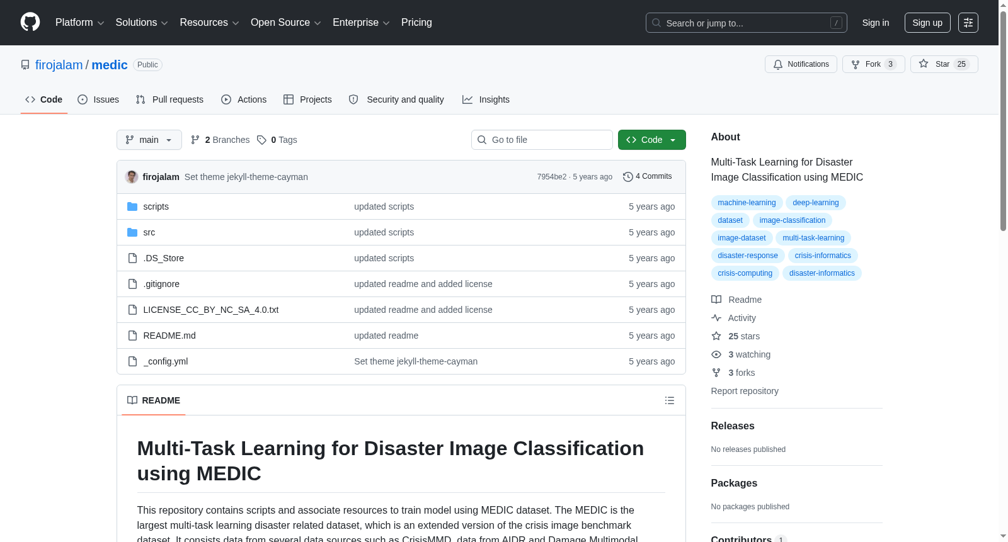The height and width of the screenshot is (542, 1008).
Task: Click the .DS_Store file icon
Action: pos(132,258)
